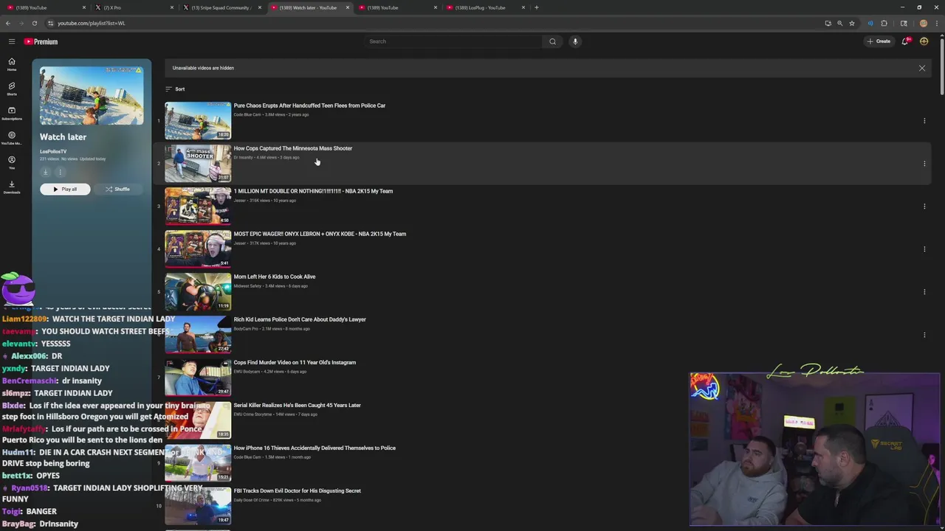Open the mass shooter video thumbnail

click(198, 164)
